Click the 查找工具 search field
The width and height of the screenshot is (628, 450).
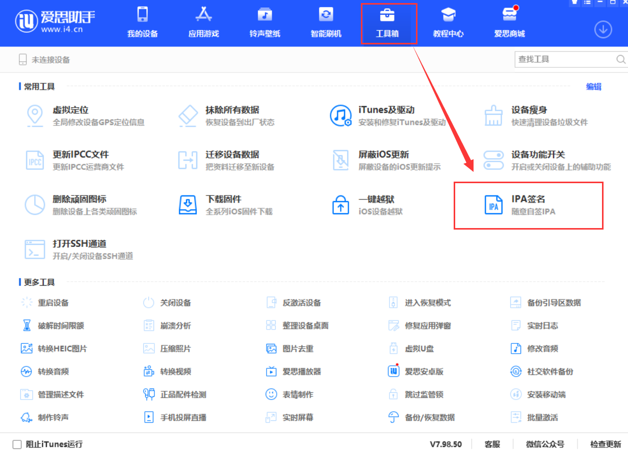pos(570,59)
